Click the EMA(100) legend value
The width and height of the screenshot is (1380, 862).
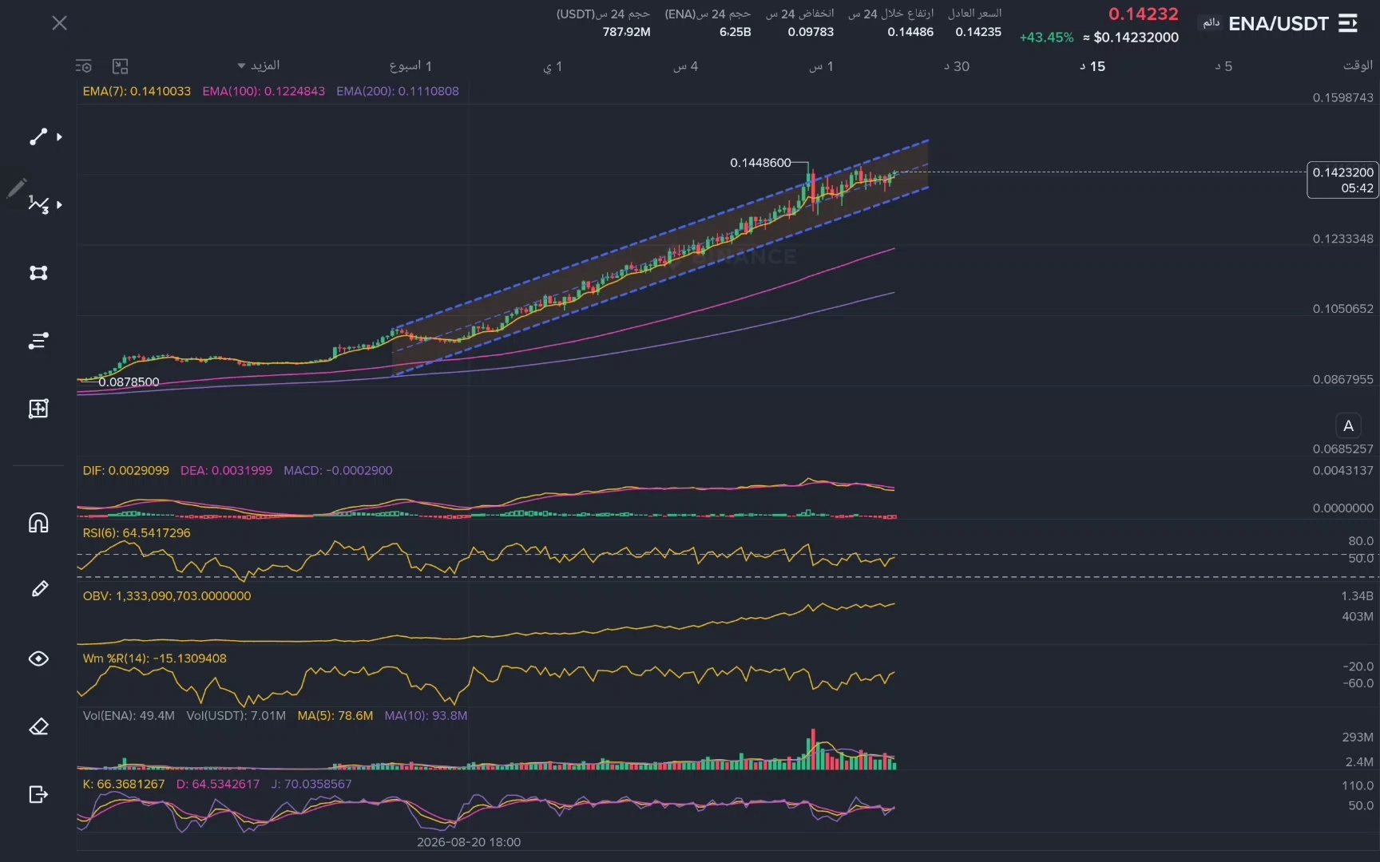pos(264,91)
